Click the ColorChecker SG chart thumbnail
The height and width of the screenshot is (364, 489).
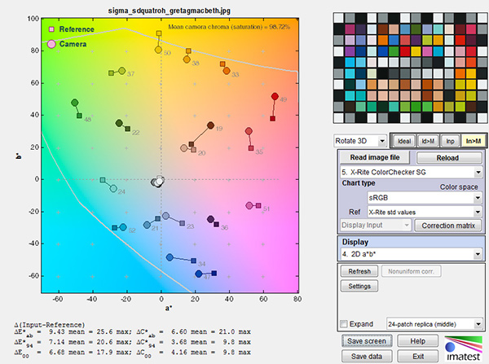click(410, 68)
